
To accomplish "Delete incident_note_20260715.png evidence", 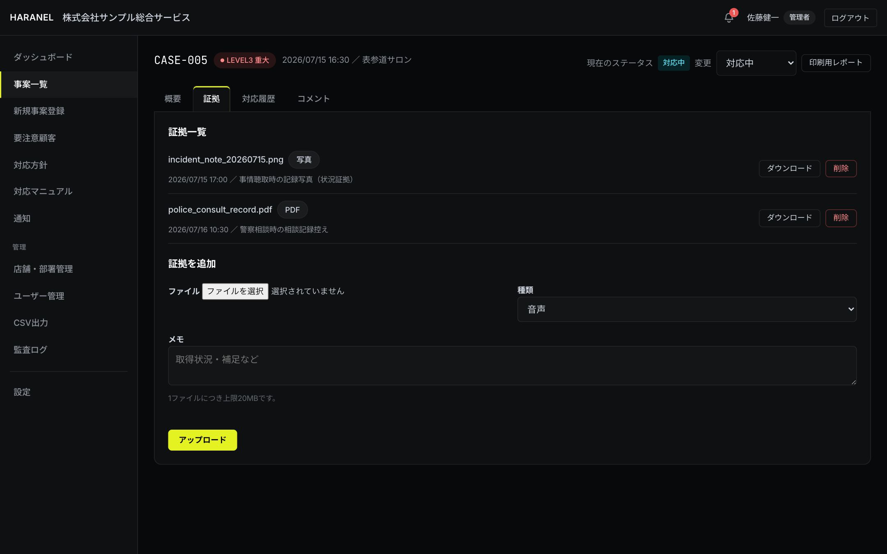I will [x=841, y=169].
